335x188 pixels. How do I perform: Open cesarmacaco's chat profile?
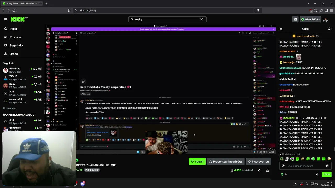pyautogui.click(x=288, y=51)
